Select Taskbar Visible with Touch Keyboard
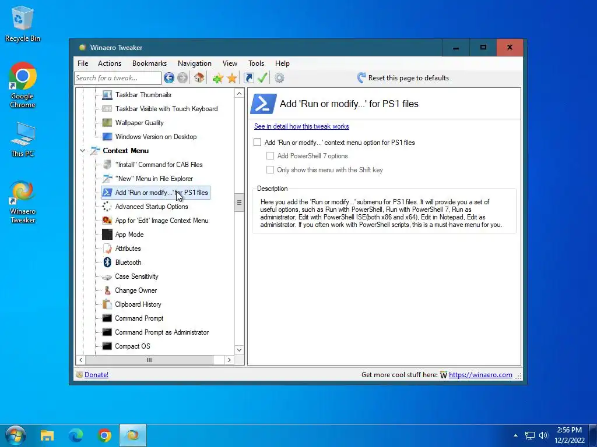 [166, 109]
